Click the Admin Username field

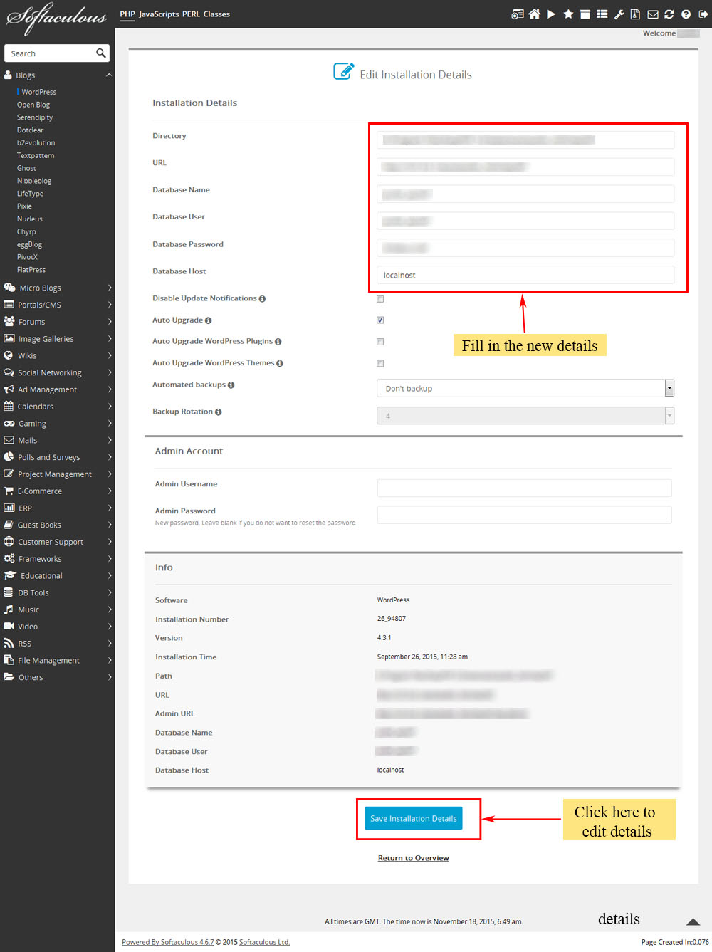click(x=524, y=488)
